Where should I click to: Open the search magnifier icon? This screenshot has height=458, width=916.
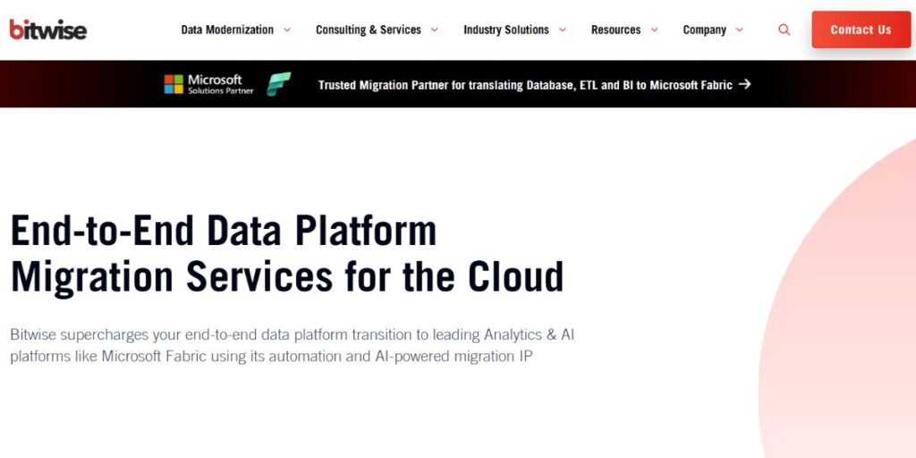[x=784, y=30]
